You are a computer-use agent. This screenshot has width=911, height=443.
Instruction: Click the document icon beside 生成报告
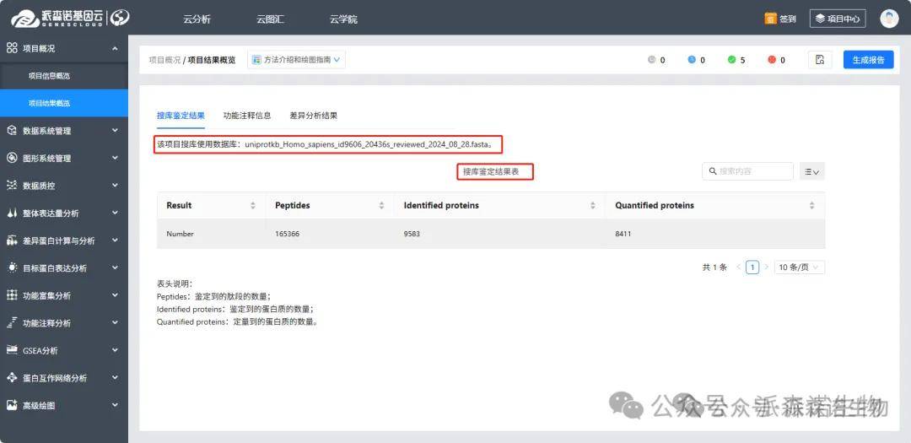tap(819, 60)
